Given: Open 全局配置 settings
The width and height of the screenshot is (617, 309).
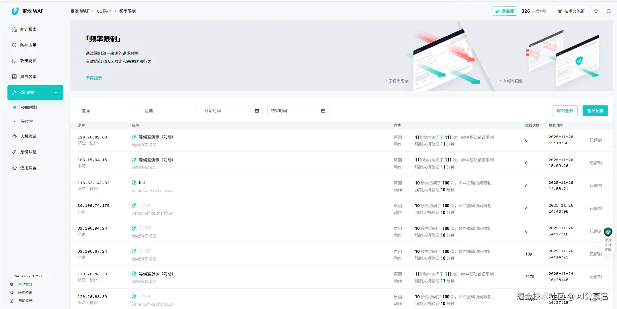Looking at the screenshot, I should tap(595, 111).
